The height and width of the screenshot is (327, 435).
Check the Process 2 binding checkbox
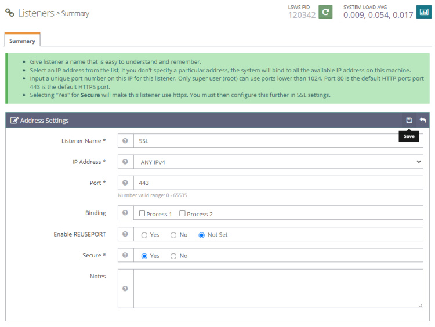[182, 213]
